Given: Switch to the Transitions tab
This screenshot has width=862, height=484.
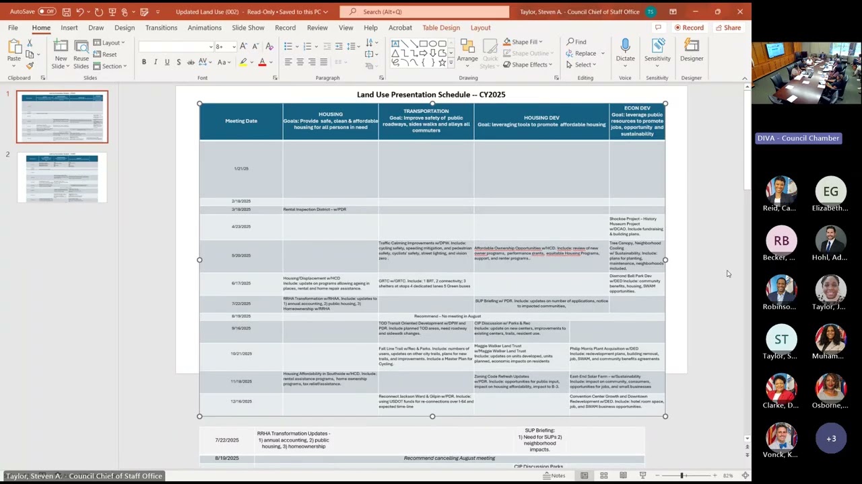Looking at the screenshot, I should point(162,28).
